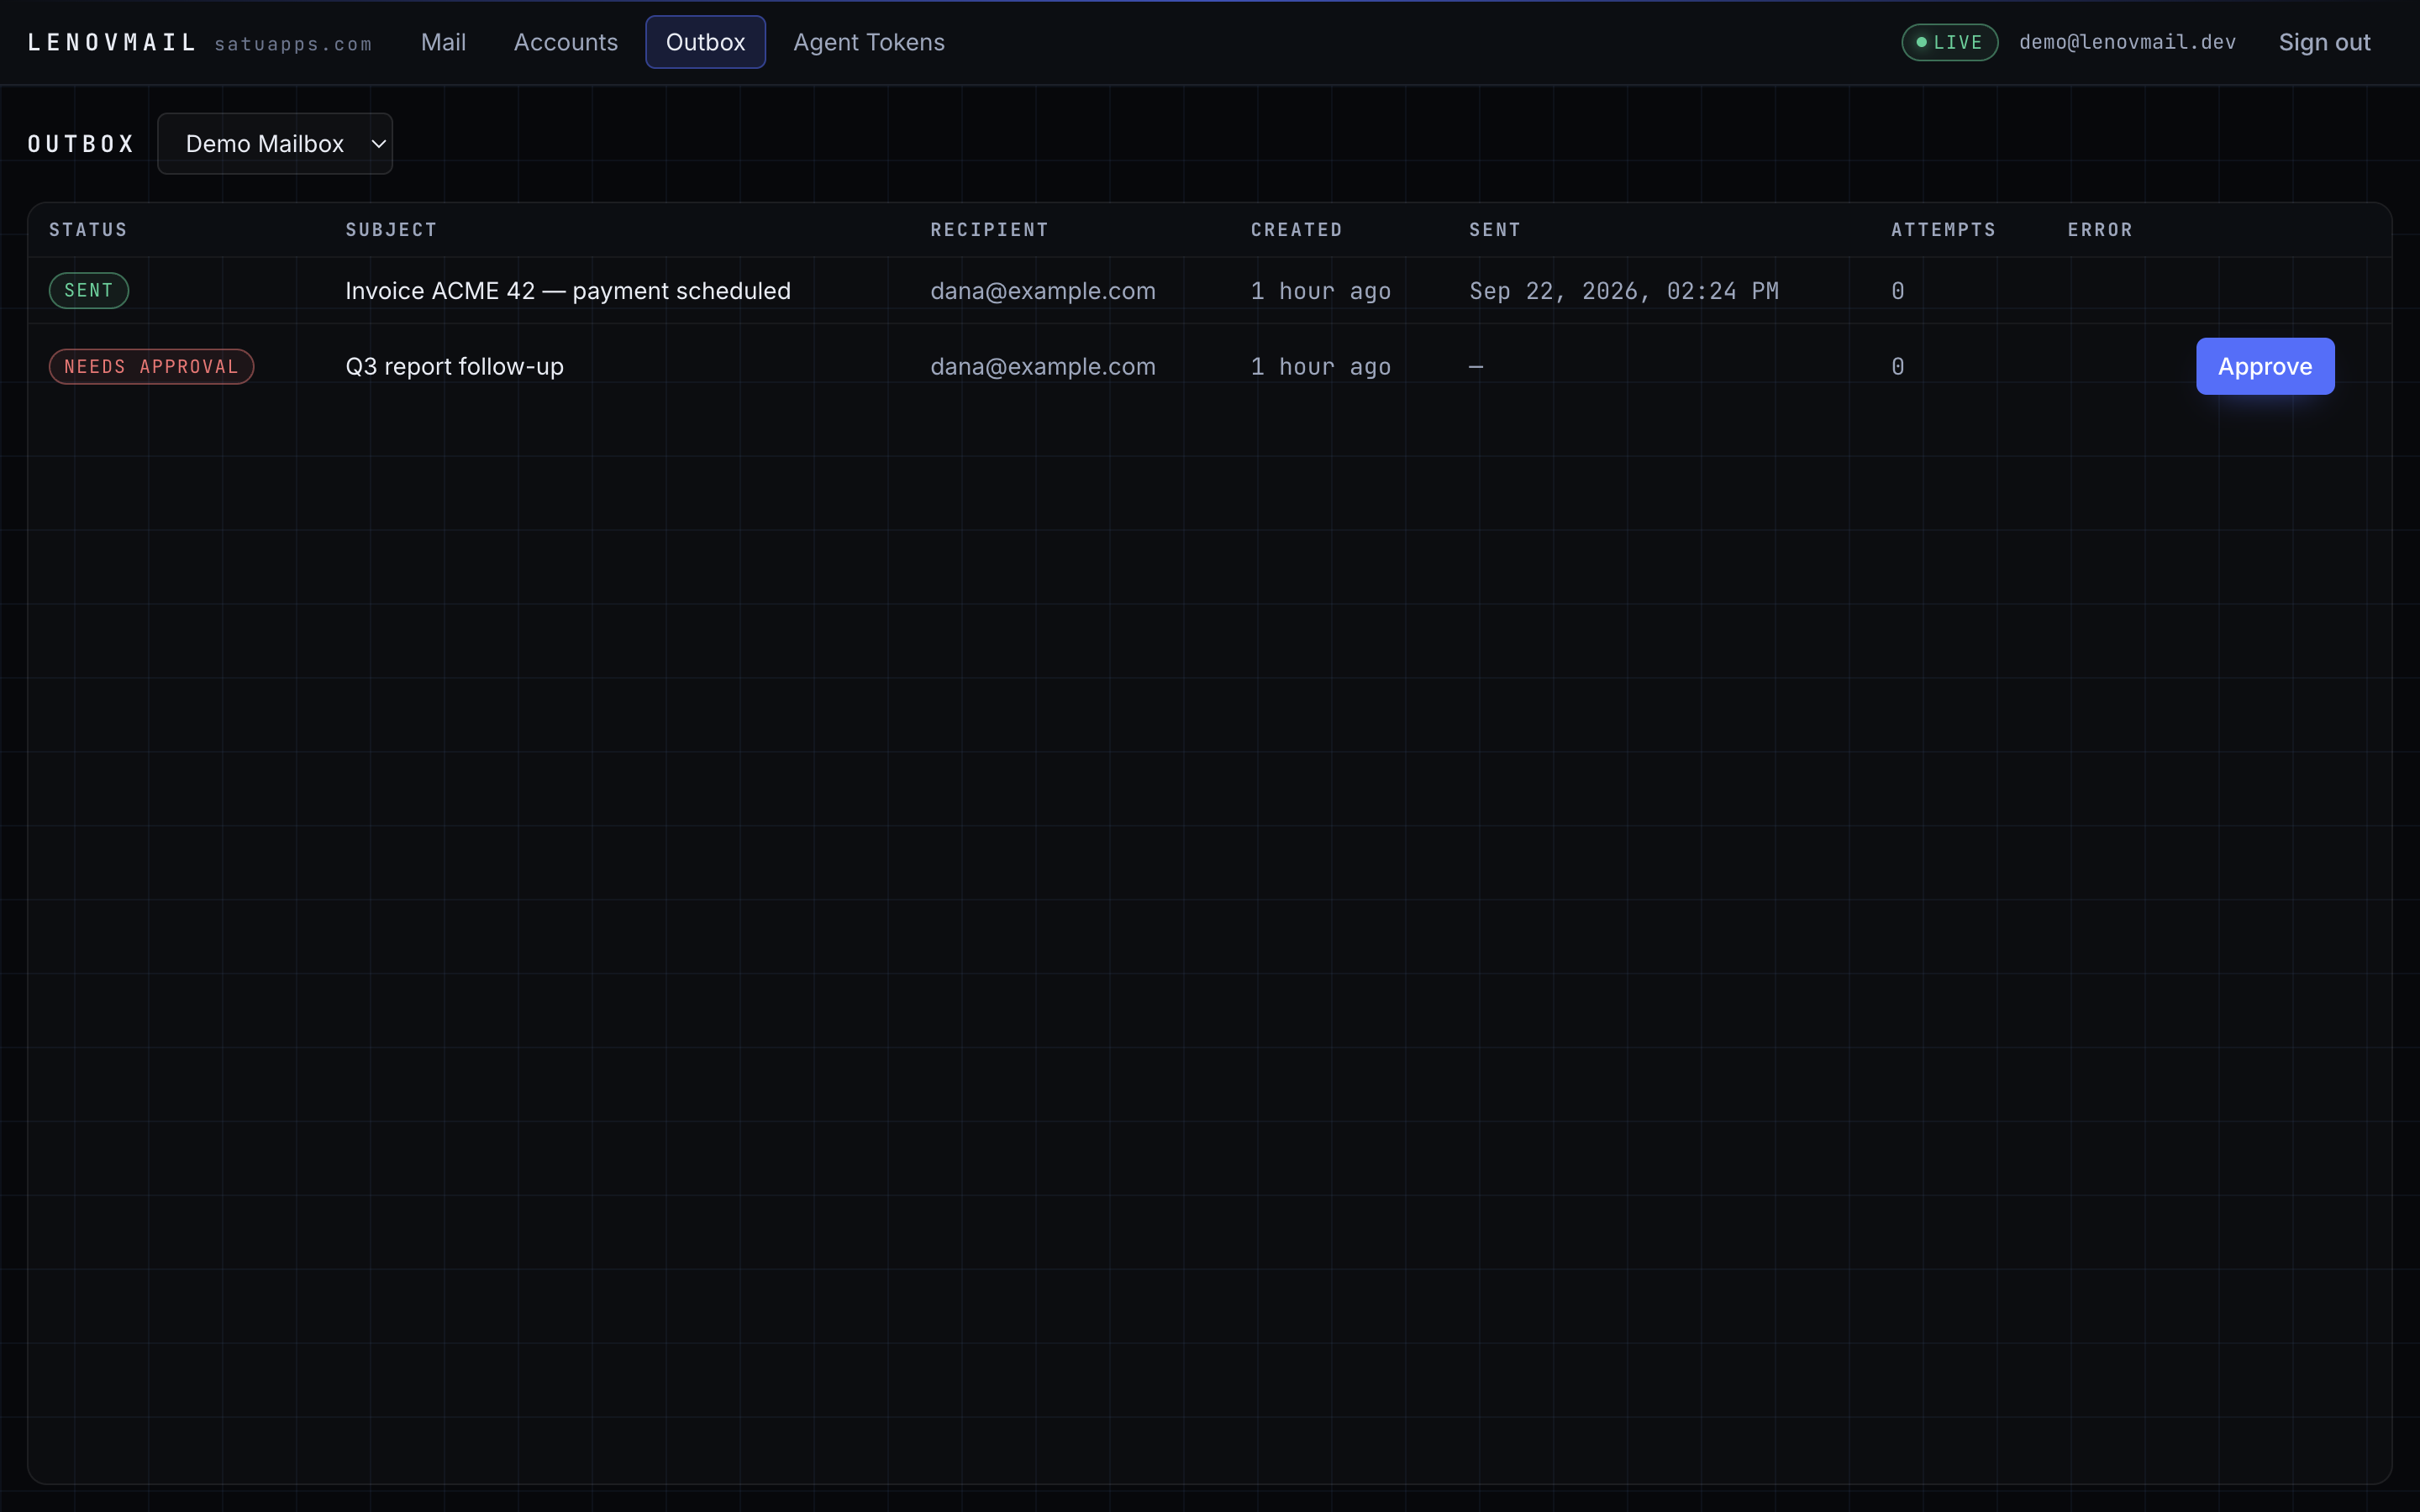Go to the Accounts tab
This screenshot has width=2420, height=1512.
[x=565, y=42]
